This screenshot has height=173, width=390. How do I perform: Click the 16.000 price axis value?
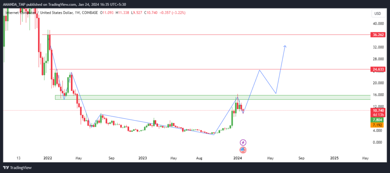[x=377, y=95]
